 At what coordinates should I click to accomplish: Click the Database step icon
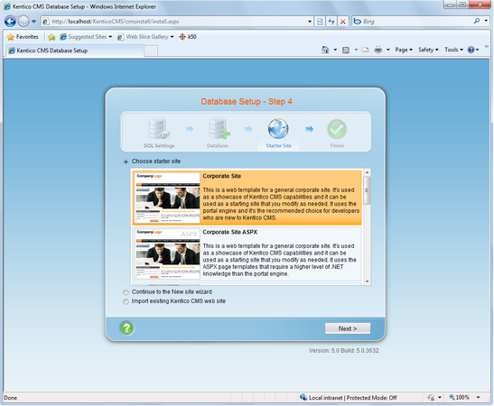219,128
